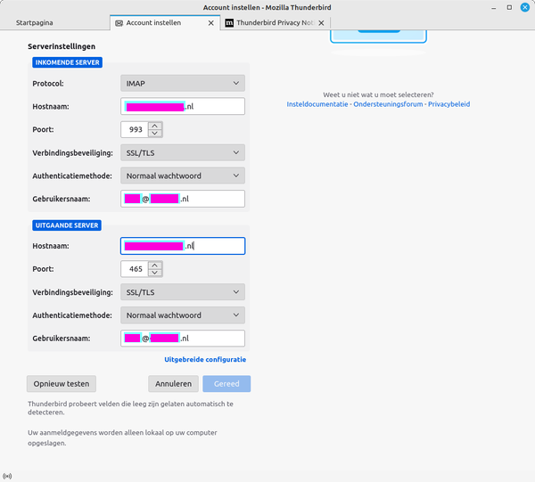This screenshot has width=535, height=482.
Task: Click the outgoing server Gebruikersnaam field
Action: coord(183,339)
